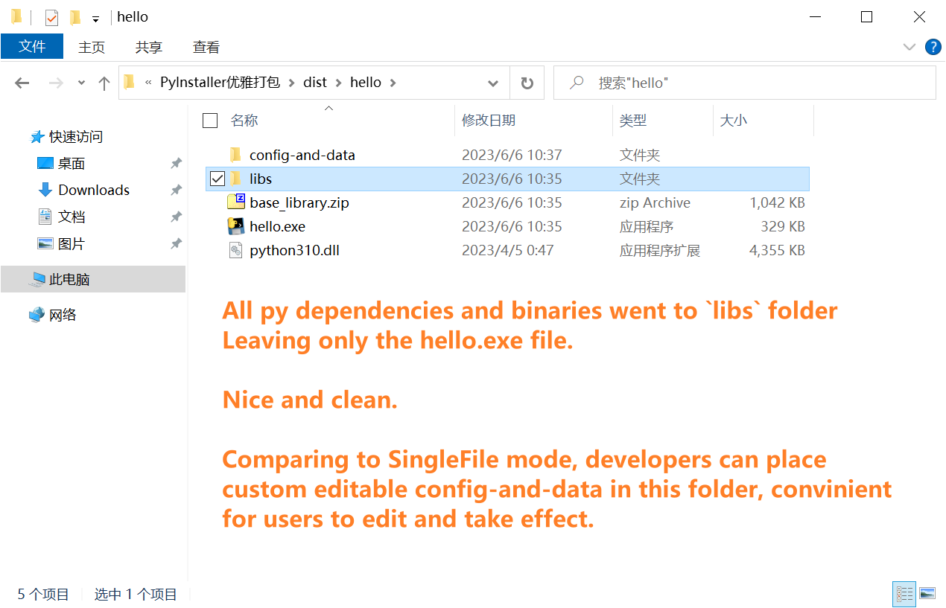Toggle the select-all checkbox above the file list
This screenshot has height=608, width=946.
pyautogui.click(x=210, y=121)
